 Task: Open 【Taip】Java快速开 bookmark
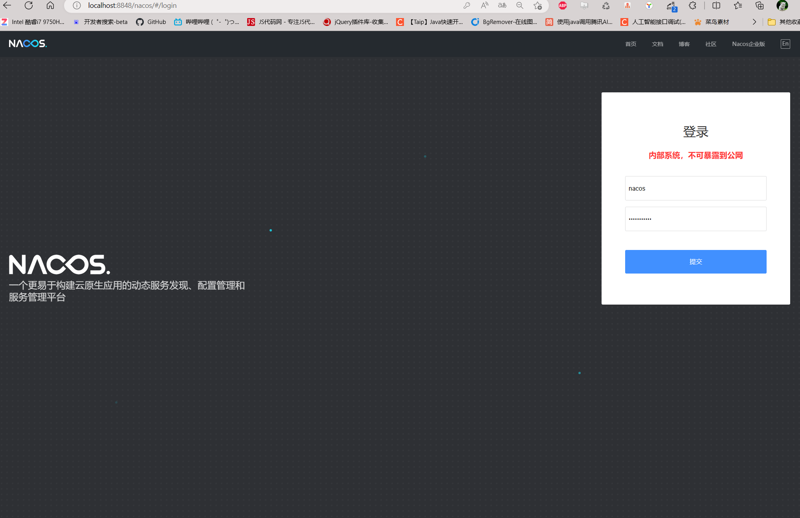coord(429,22)
